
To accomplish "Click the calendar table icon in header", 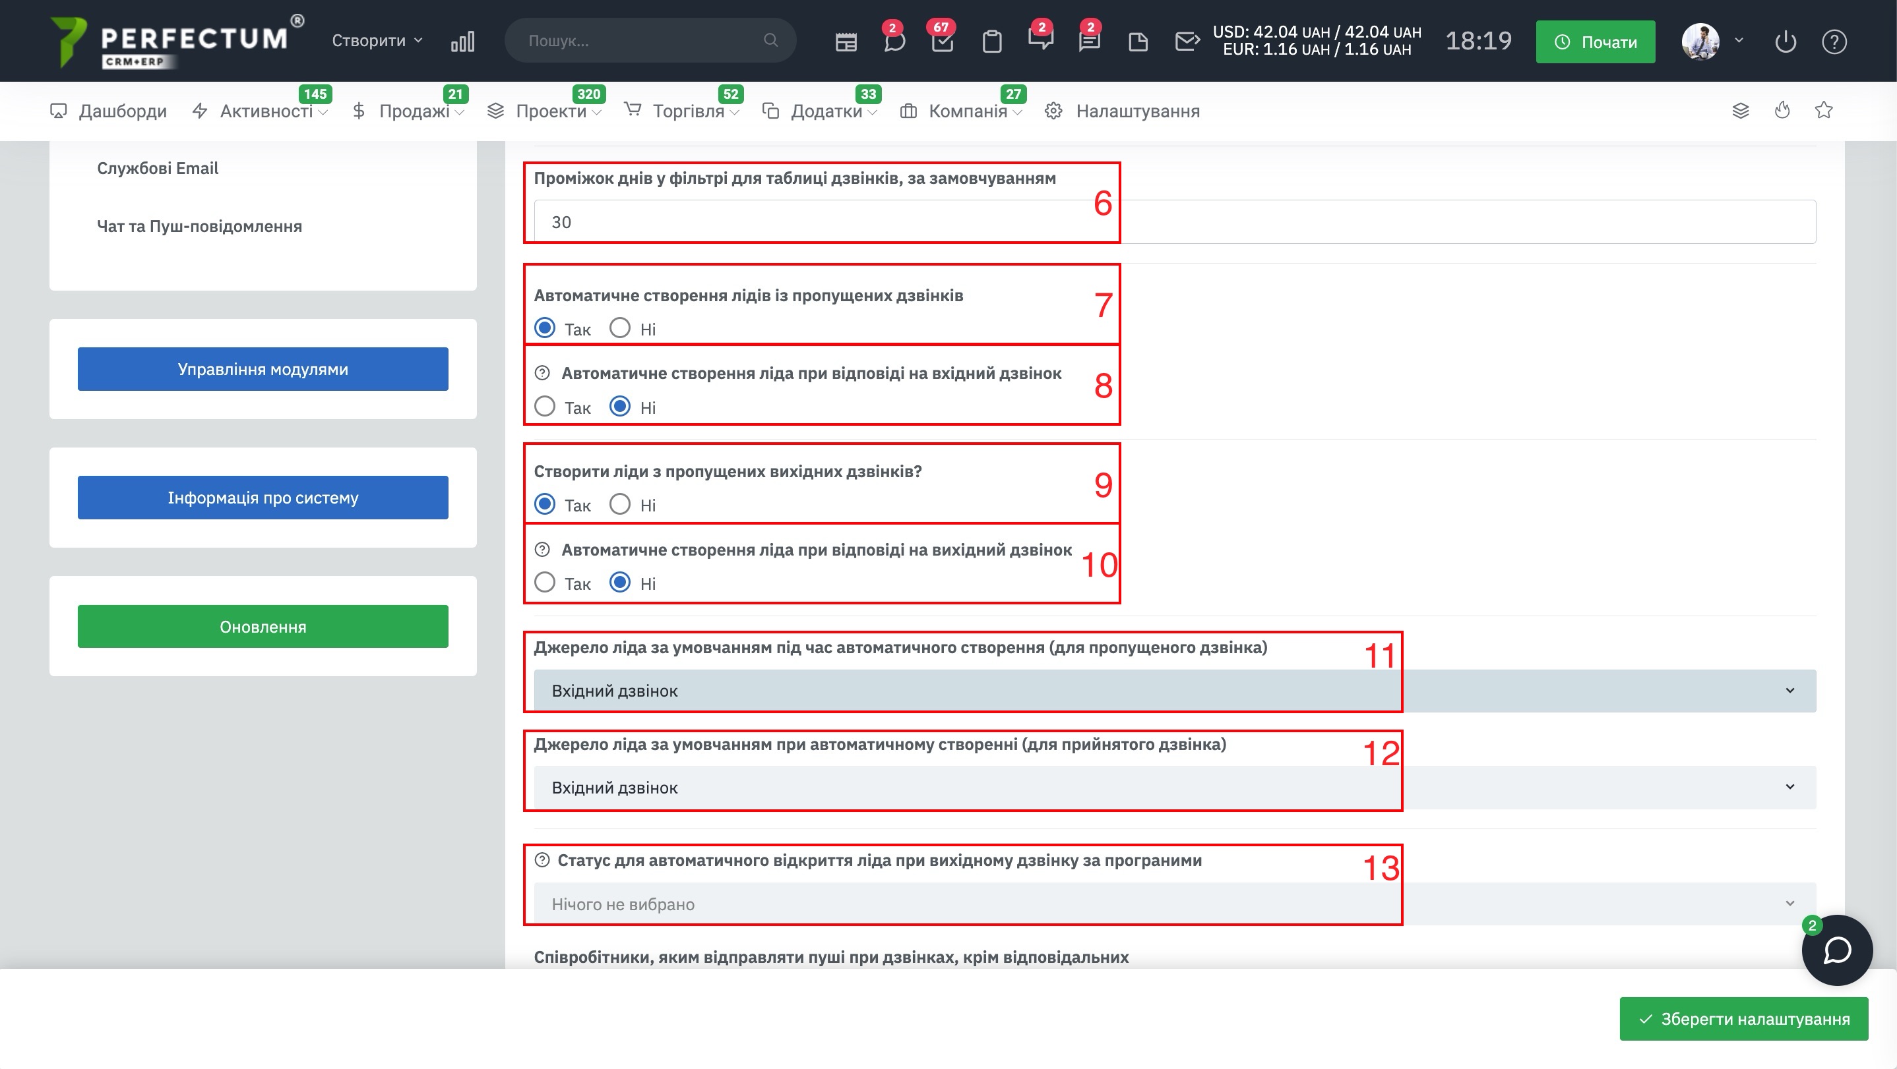I will click(x=846, y=42).
